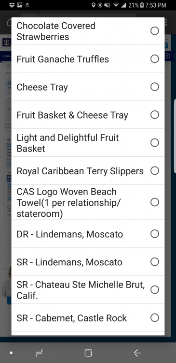Tap the Wi-Fi status icon

click(x=116, y=5)
